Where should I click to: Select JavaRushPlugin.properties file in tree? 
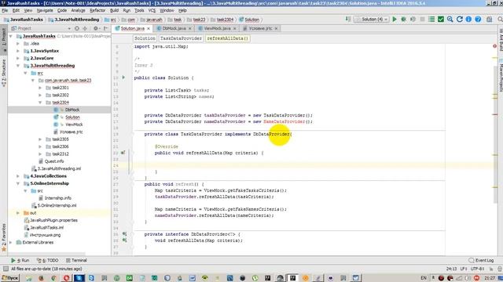pyautogui.click(x=53, y=220)
